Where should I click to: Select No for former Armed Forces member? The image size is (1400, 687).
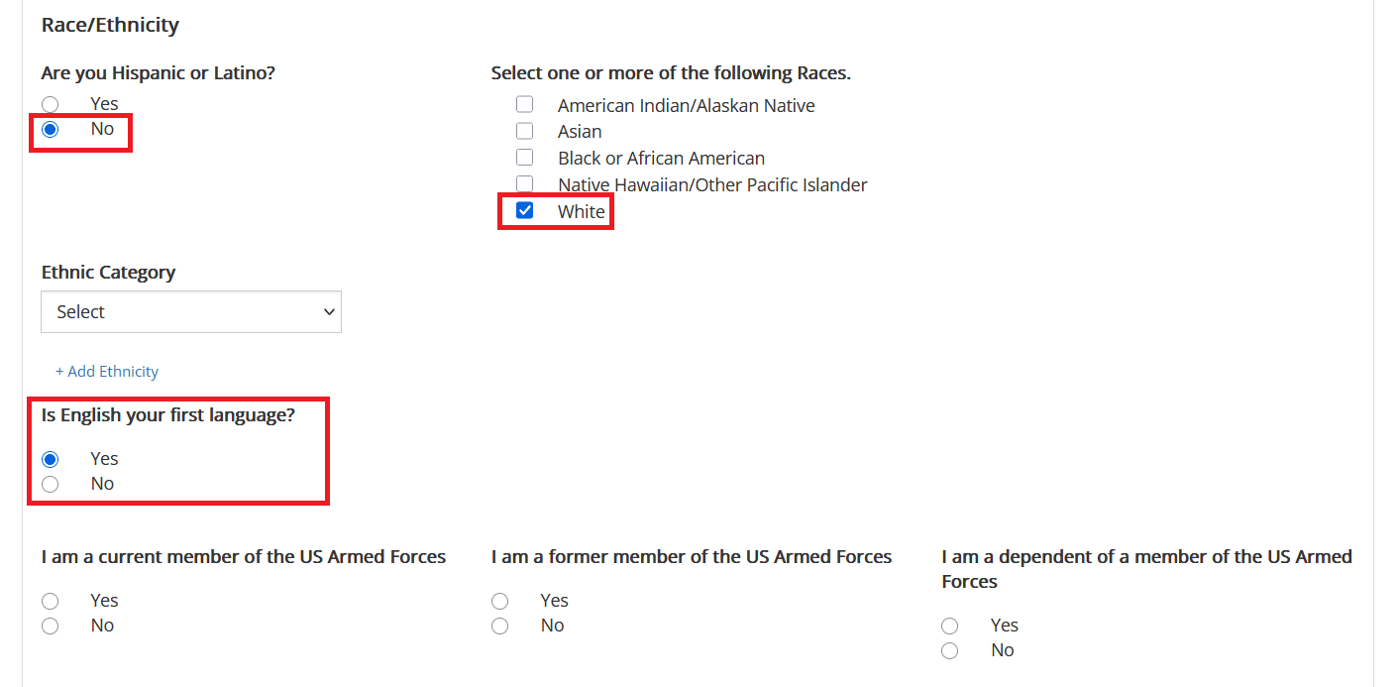(x=500, y=626)
